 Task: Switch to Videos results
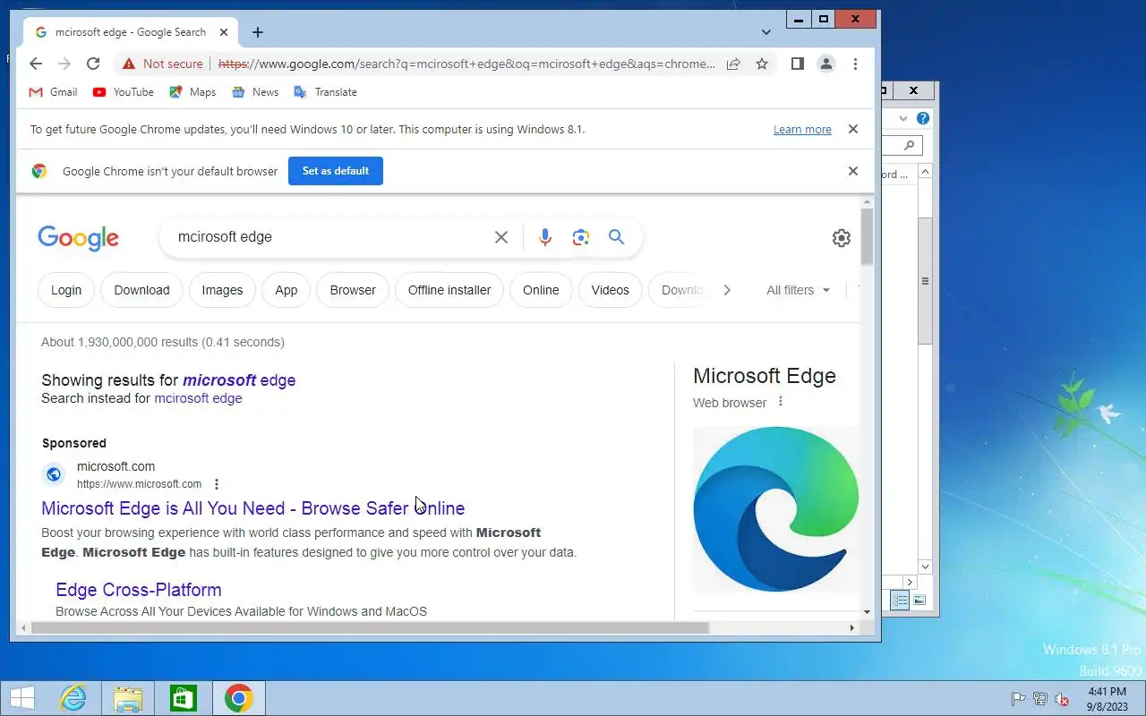tap(611, 290)
